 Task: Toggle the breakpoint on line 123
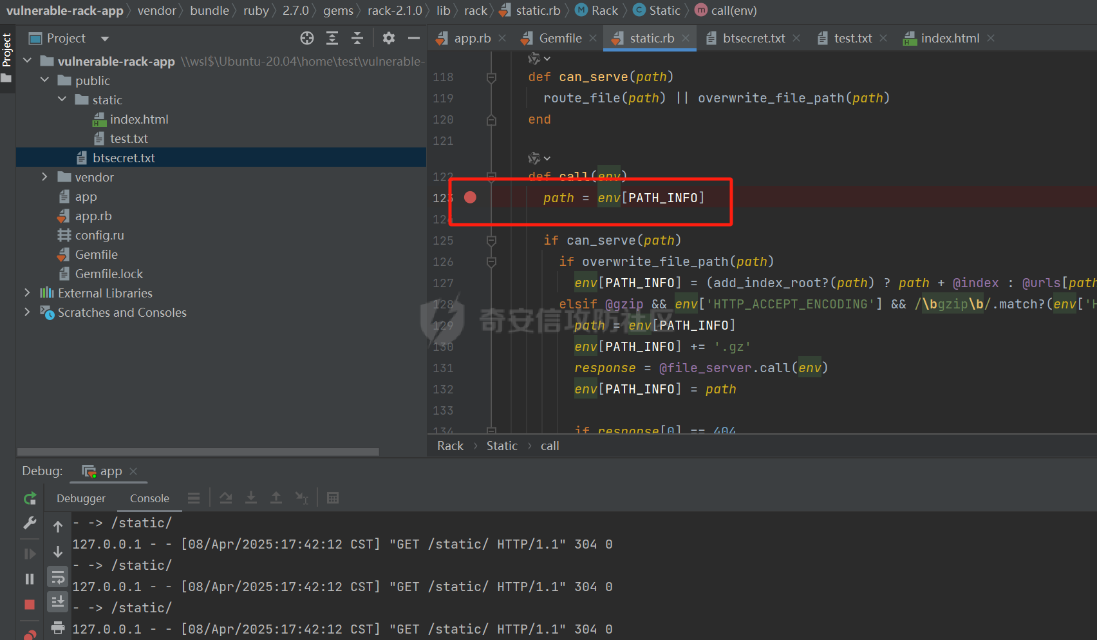470,197
